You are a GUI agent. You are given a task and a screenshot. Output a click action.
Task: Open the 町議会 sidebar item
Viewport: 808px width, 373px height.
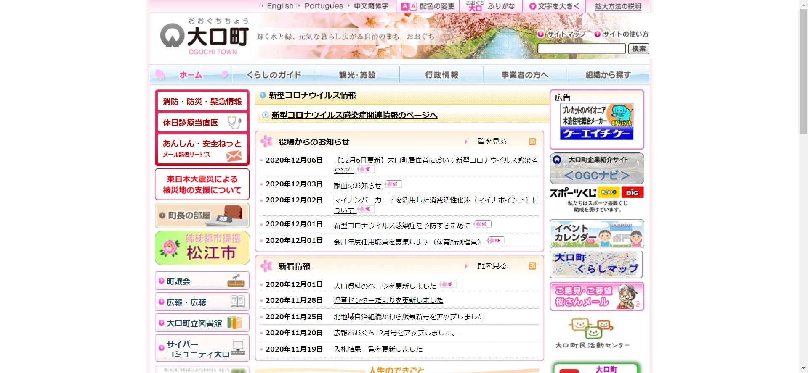[x=202, y=281]
